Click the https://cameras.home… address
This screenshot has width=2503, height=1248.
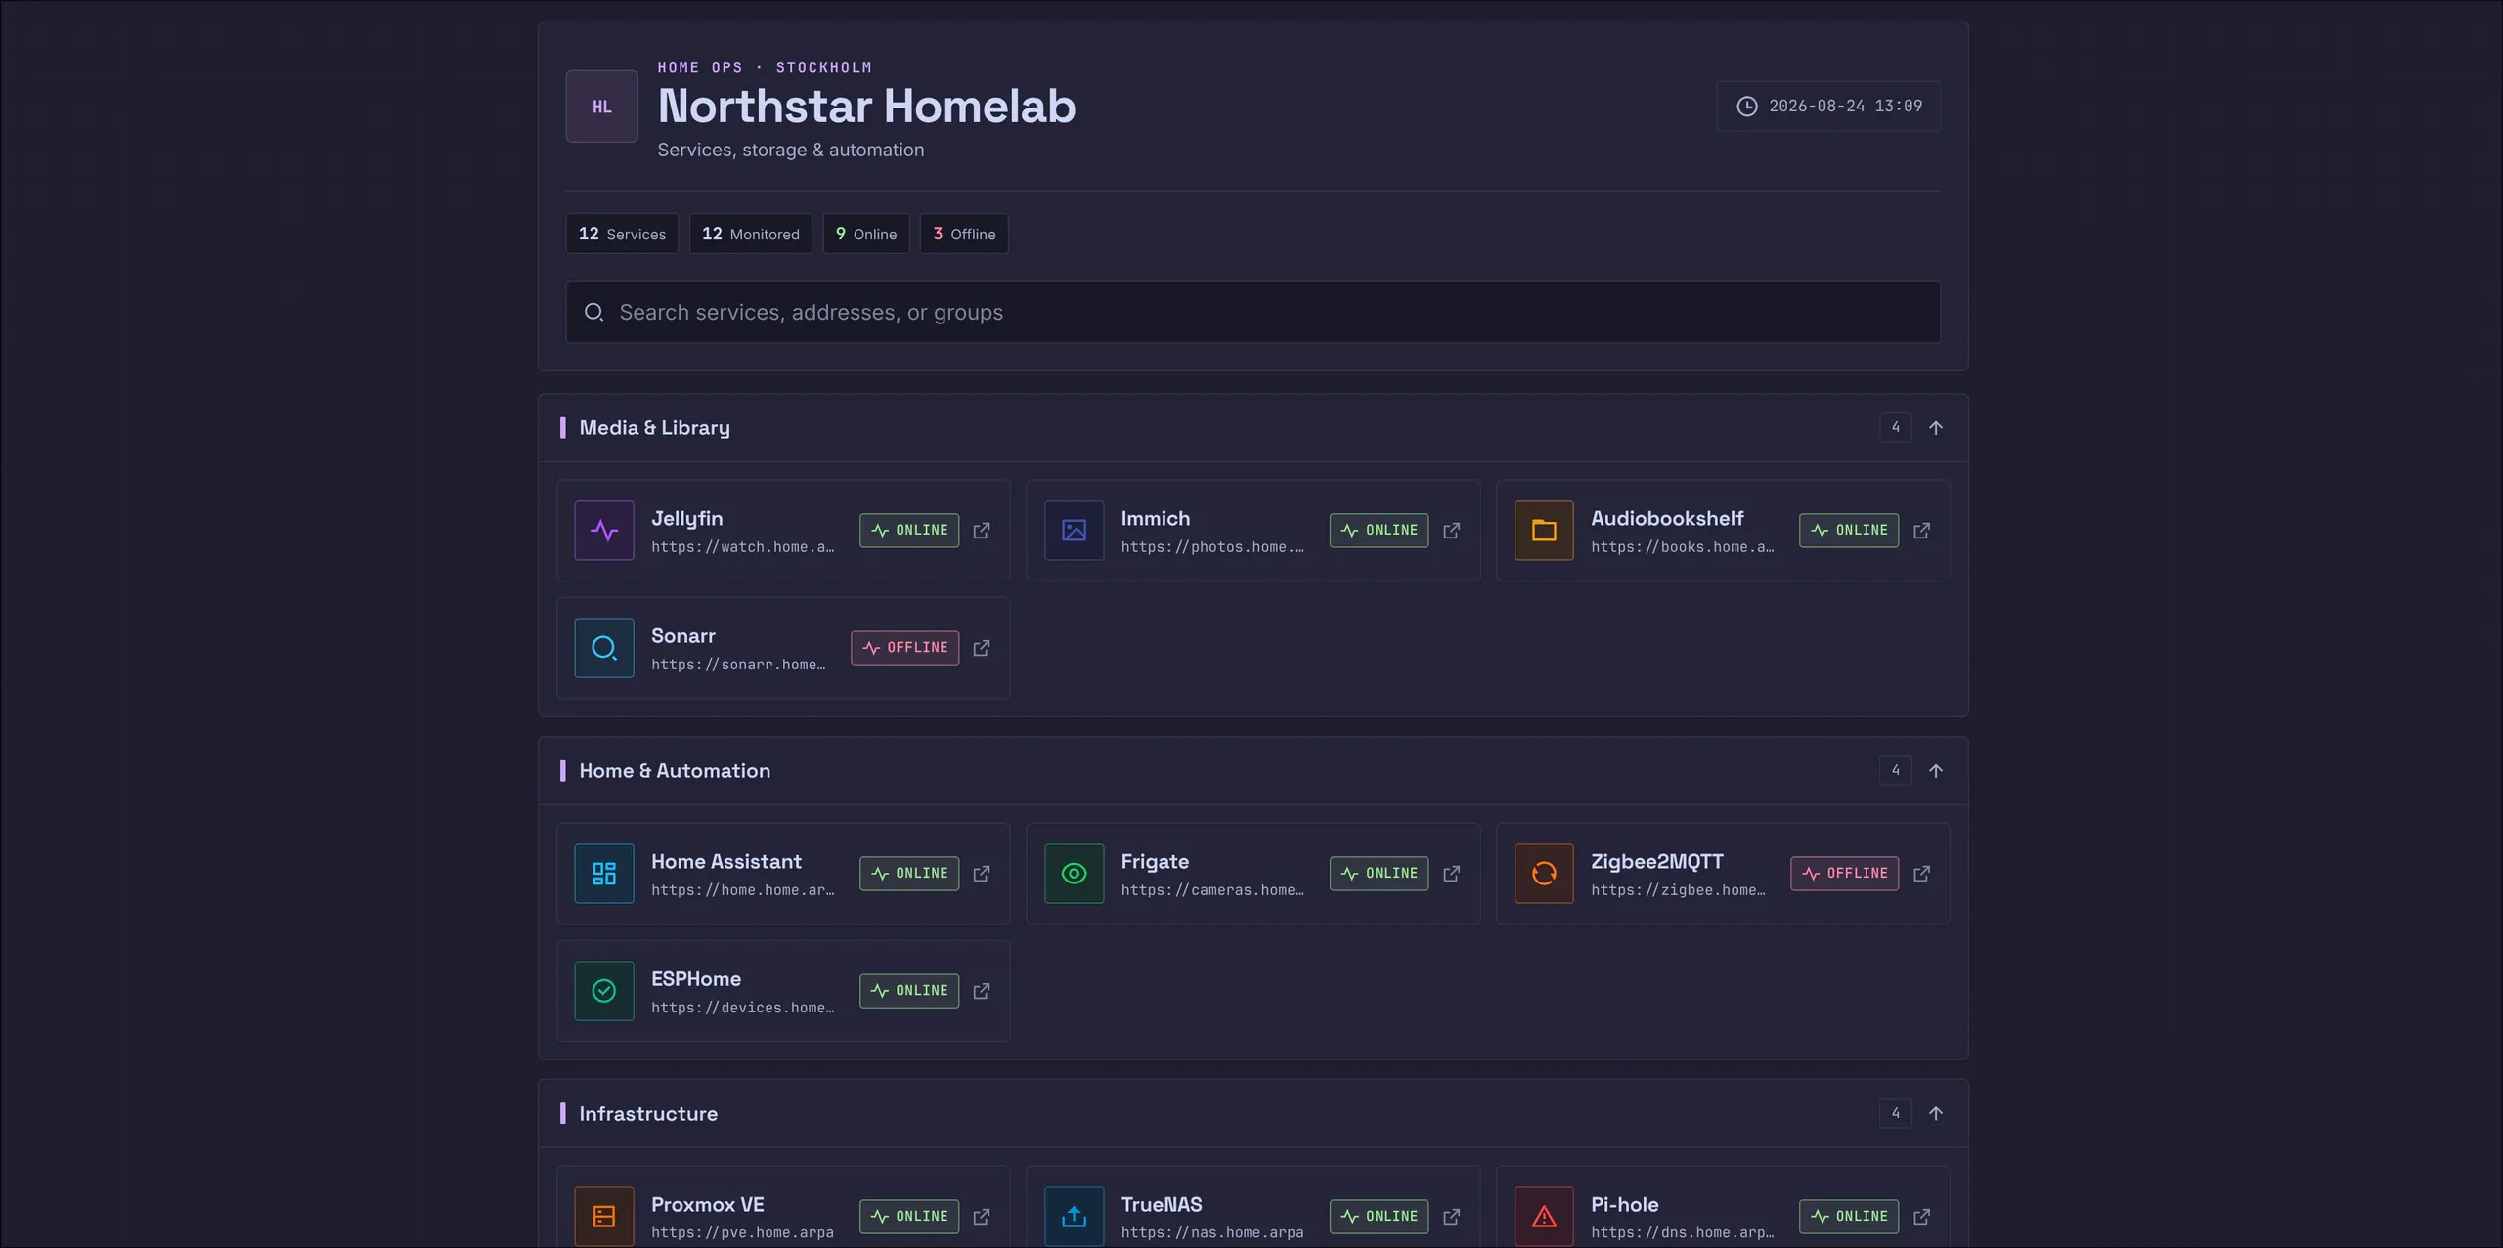point(1212,890)
